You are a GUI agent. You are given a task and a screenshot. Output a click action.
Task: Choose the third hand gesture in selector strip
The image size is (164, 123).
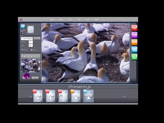[x=32, y=56]
